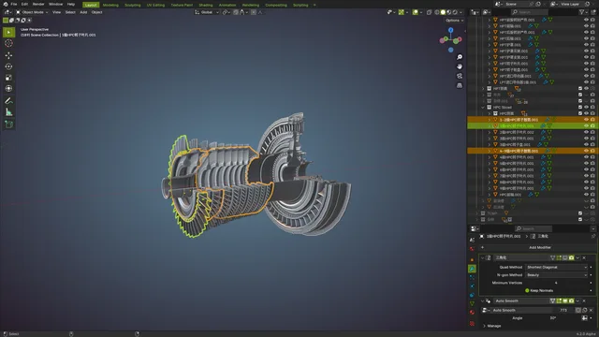Adjust the Auto Smooth Angle slider

pyautogui.click(x=553, y=318)
